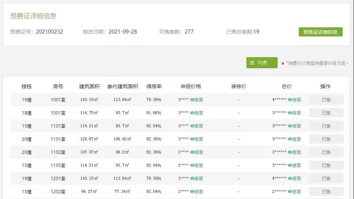Reveal 申报价格 for 19幢 1001室
Screen dimensions: 354x199
(196, 100)
